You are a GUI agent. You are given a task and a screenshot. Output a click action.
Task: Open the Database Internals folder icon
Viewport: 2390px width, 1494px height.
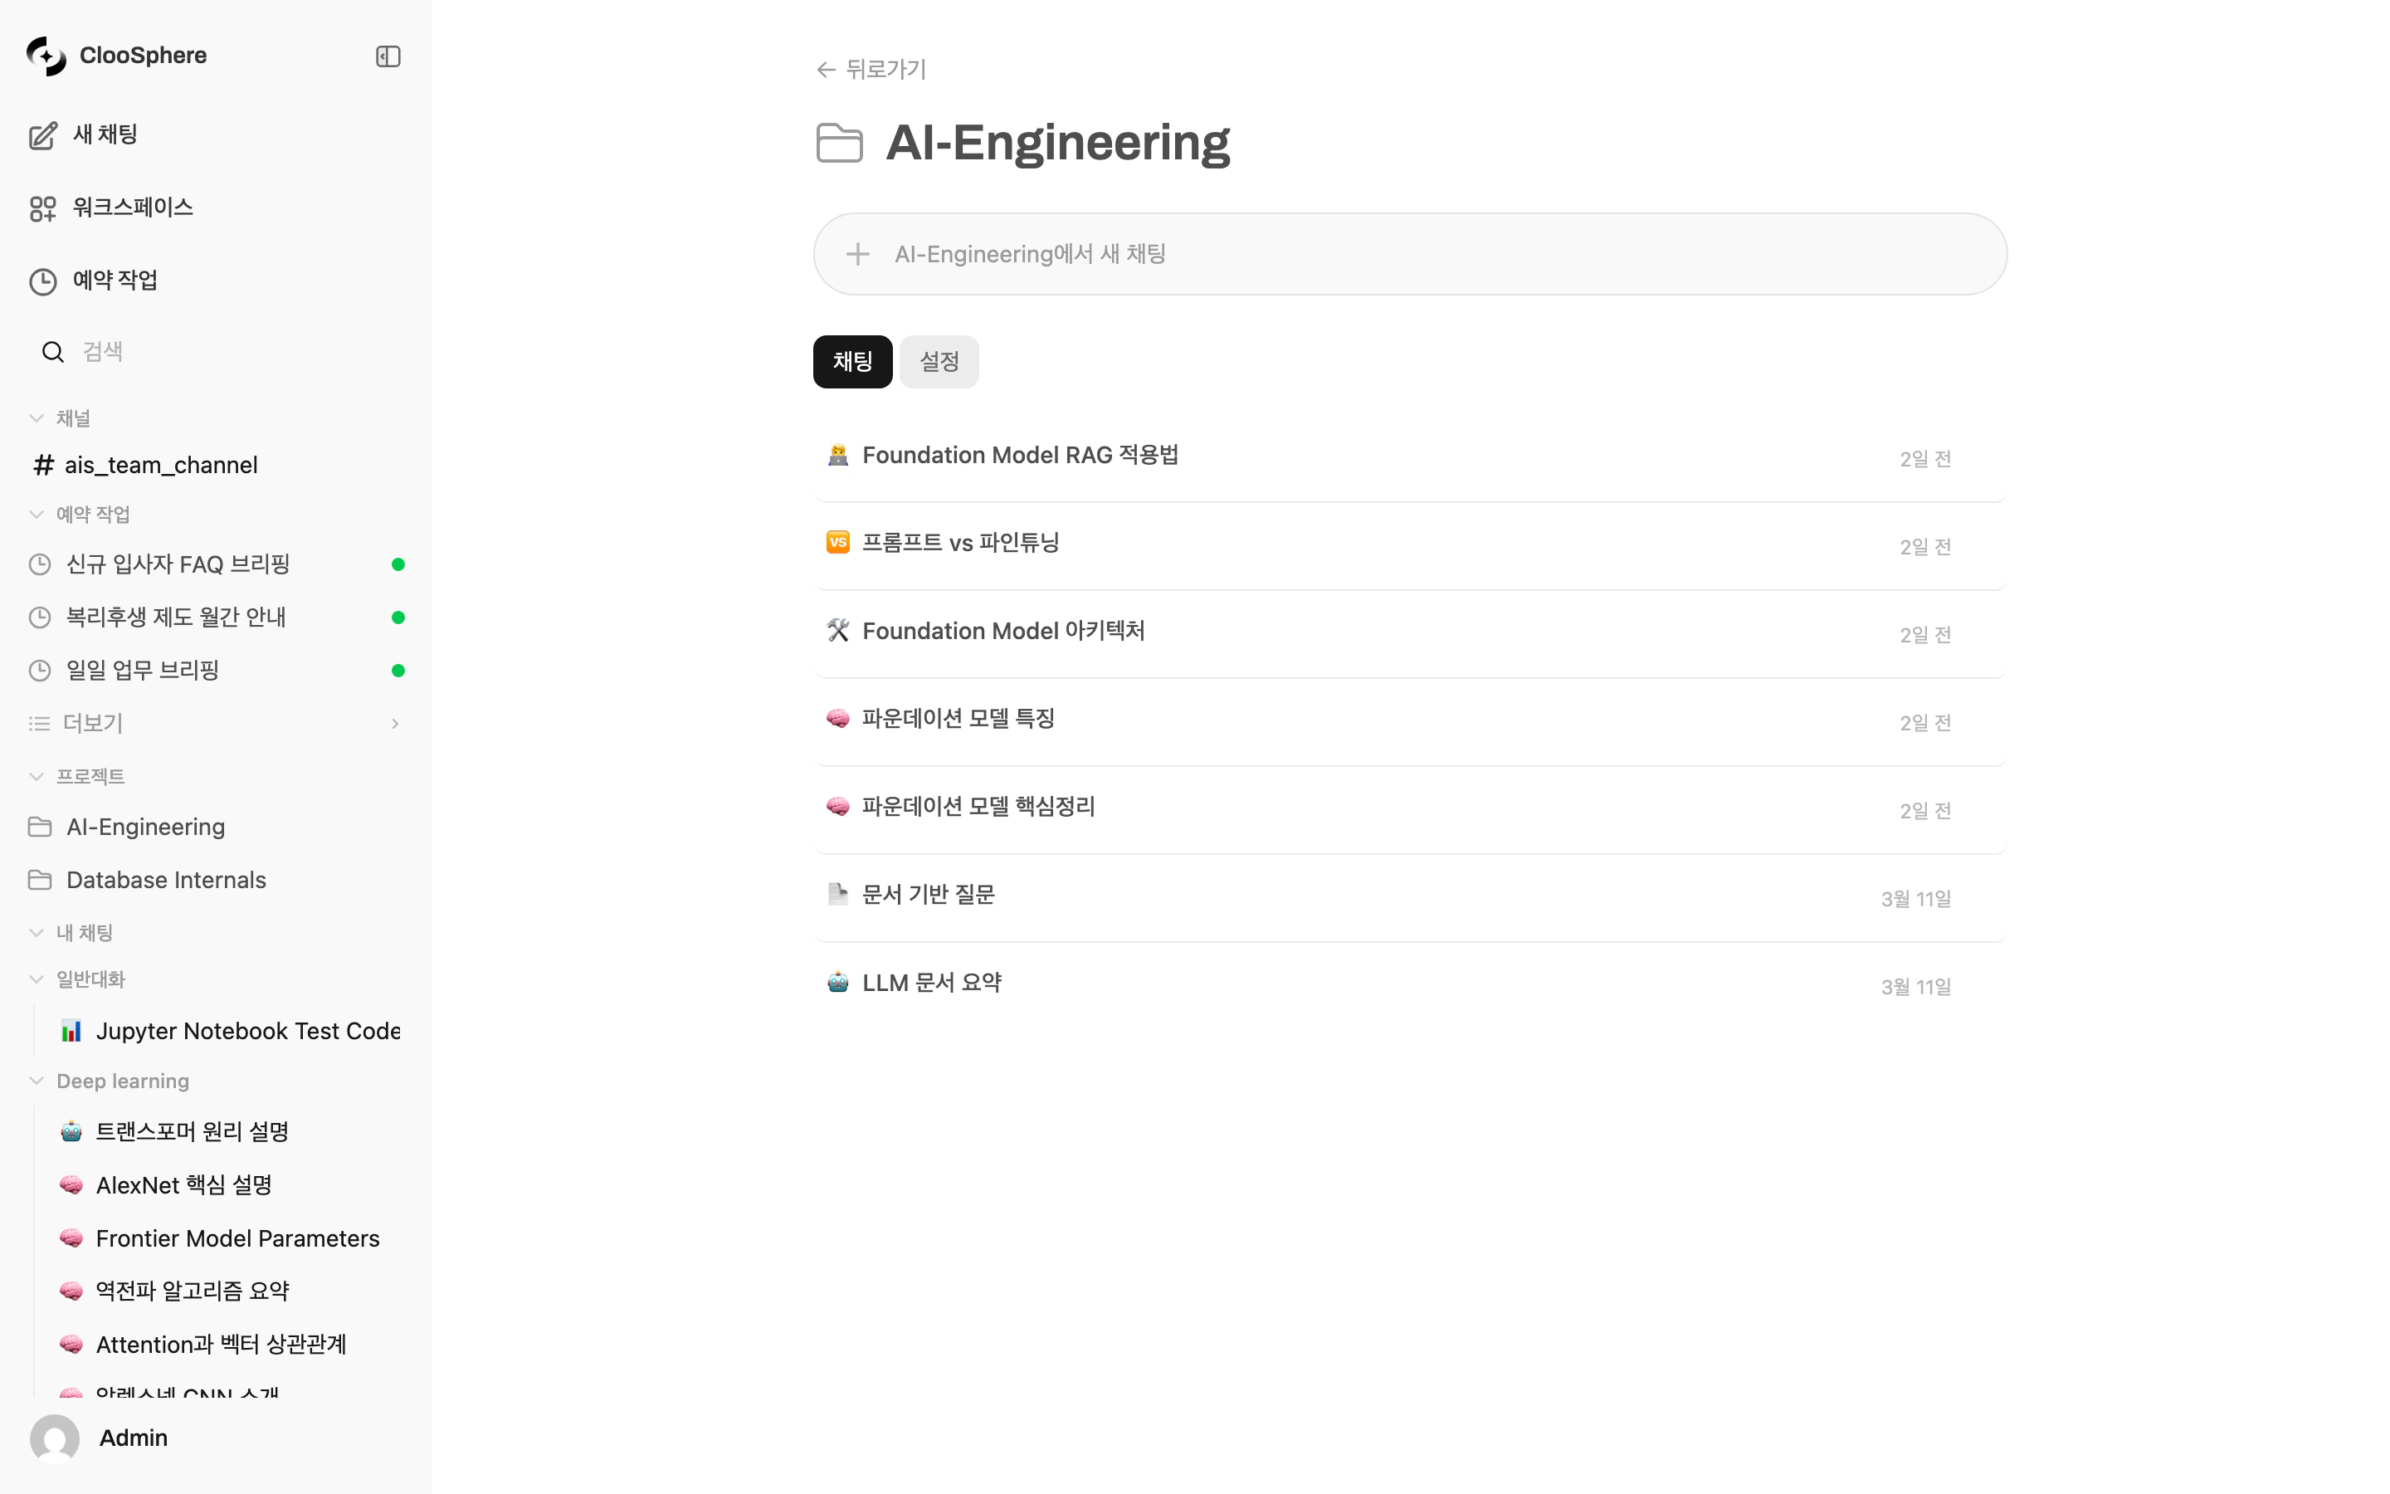click(x=41, y=880)
